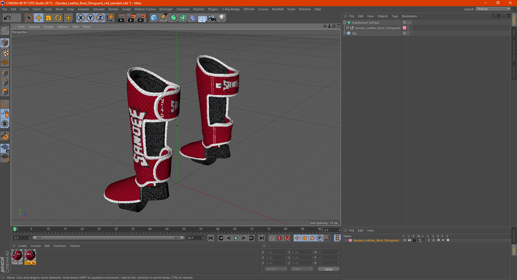Go to end of animation
Screen dimensions: 517x280
pyautogui.click(x=261, y=238)
